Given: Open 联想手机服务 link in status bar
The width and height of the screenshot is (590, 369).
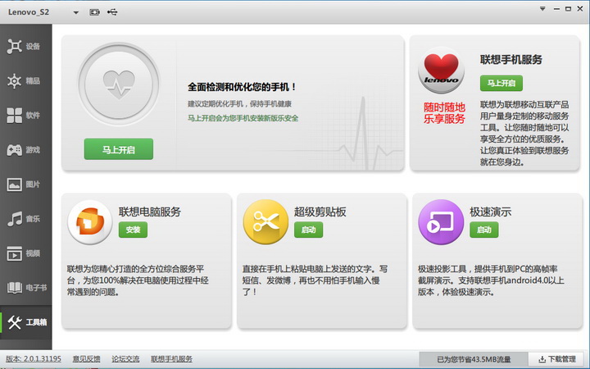Looking at the screenshot, I should pyautogui.click(x=171, y=359).
